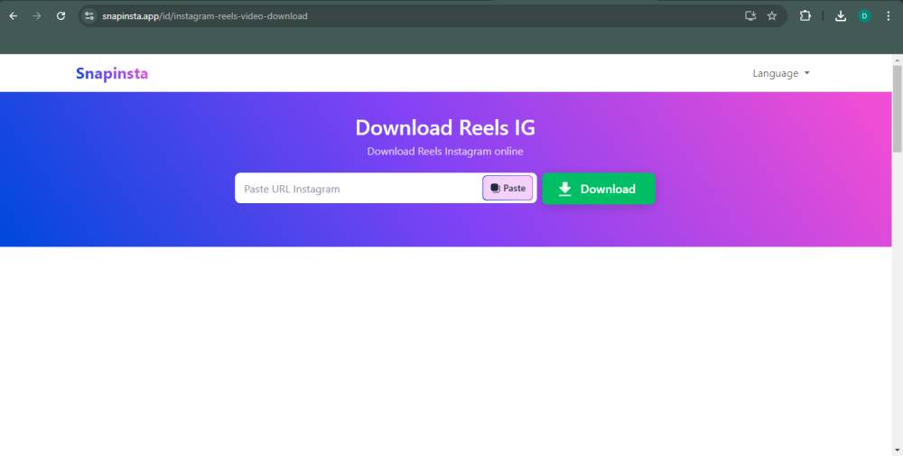Click the scrollbar down arrow

(898, 451)
